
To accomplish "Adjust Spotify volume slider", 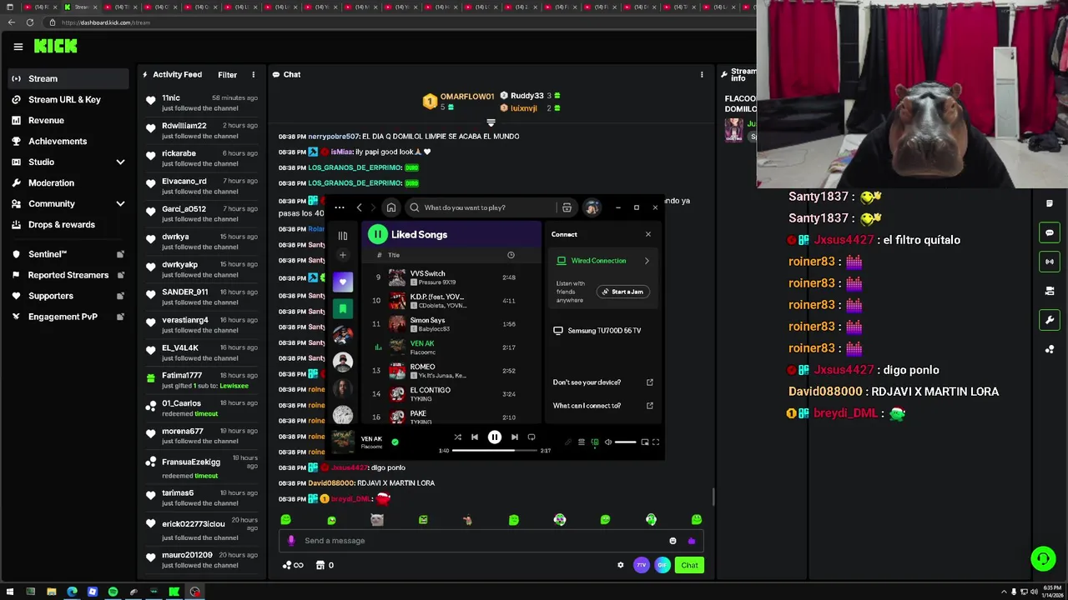I will coord(626,442).
